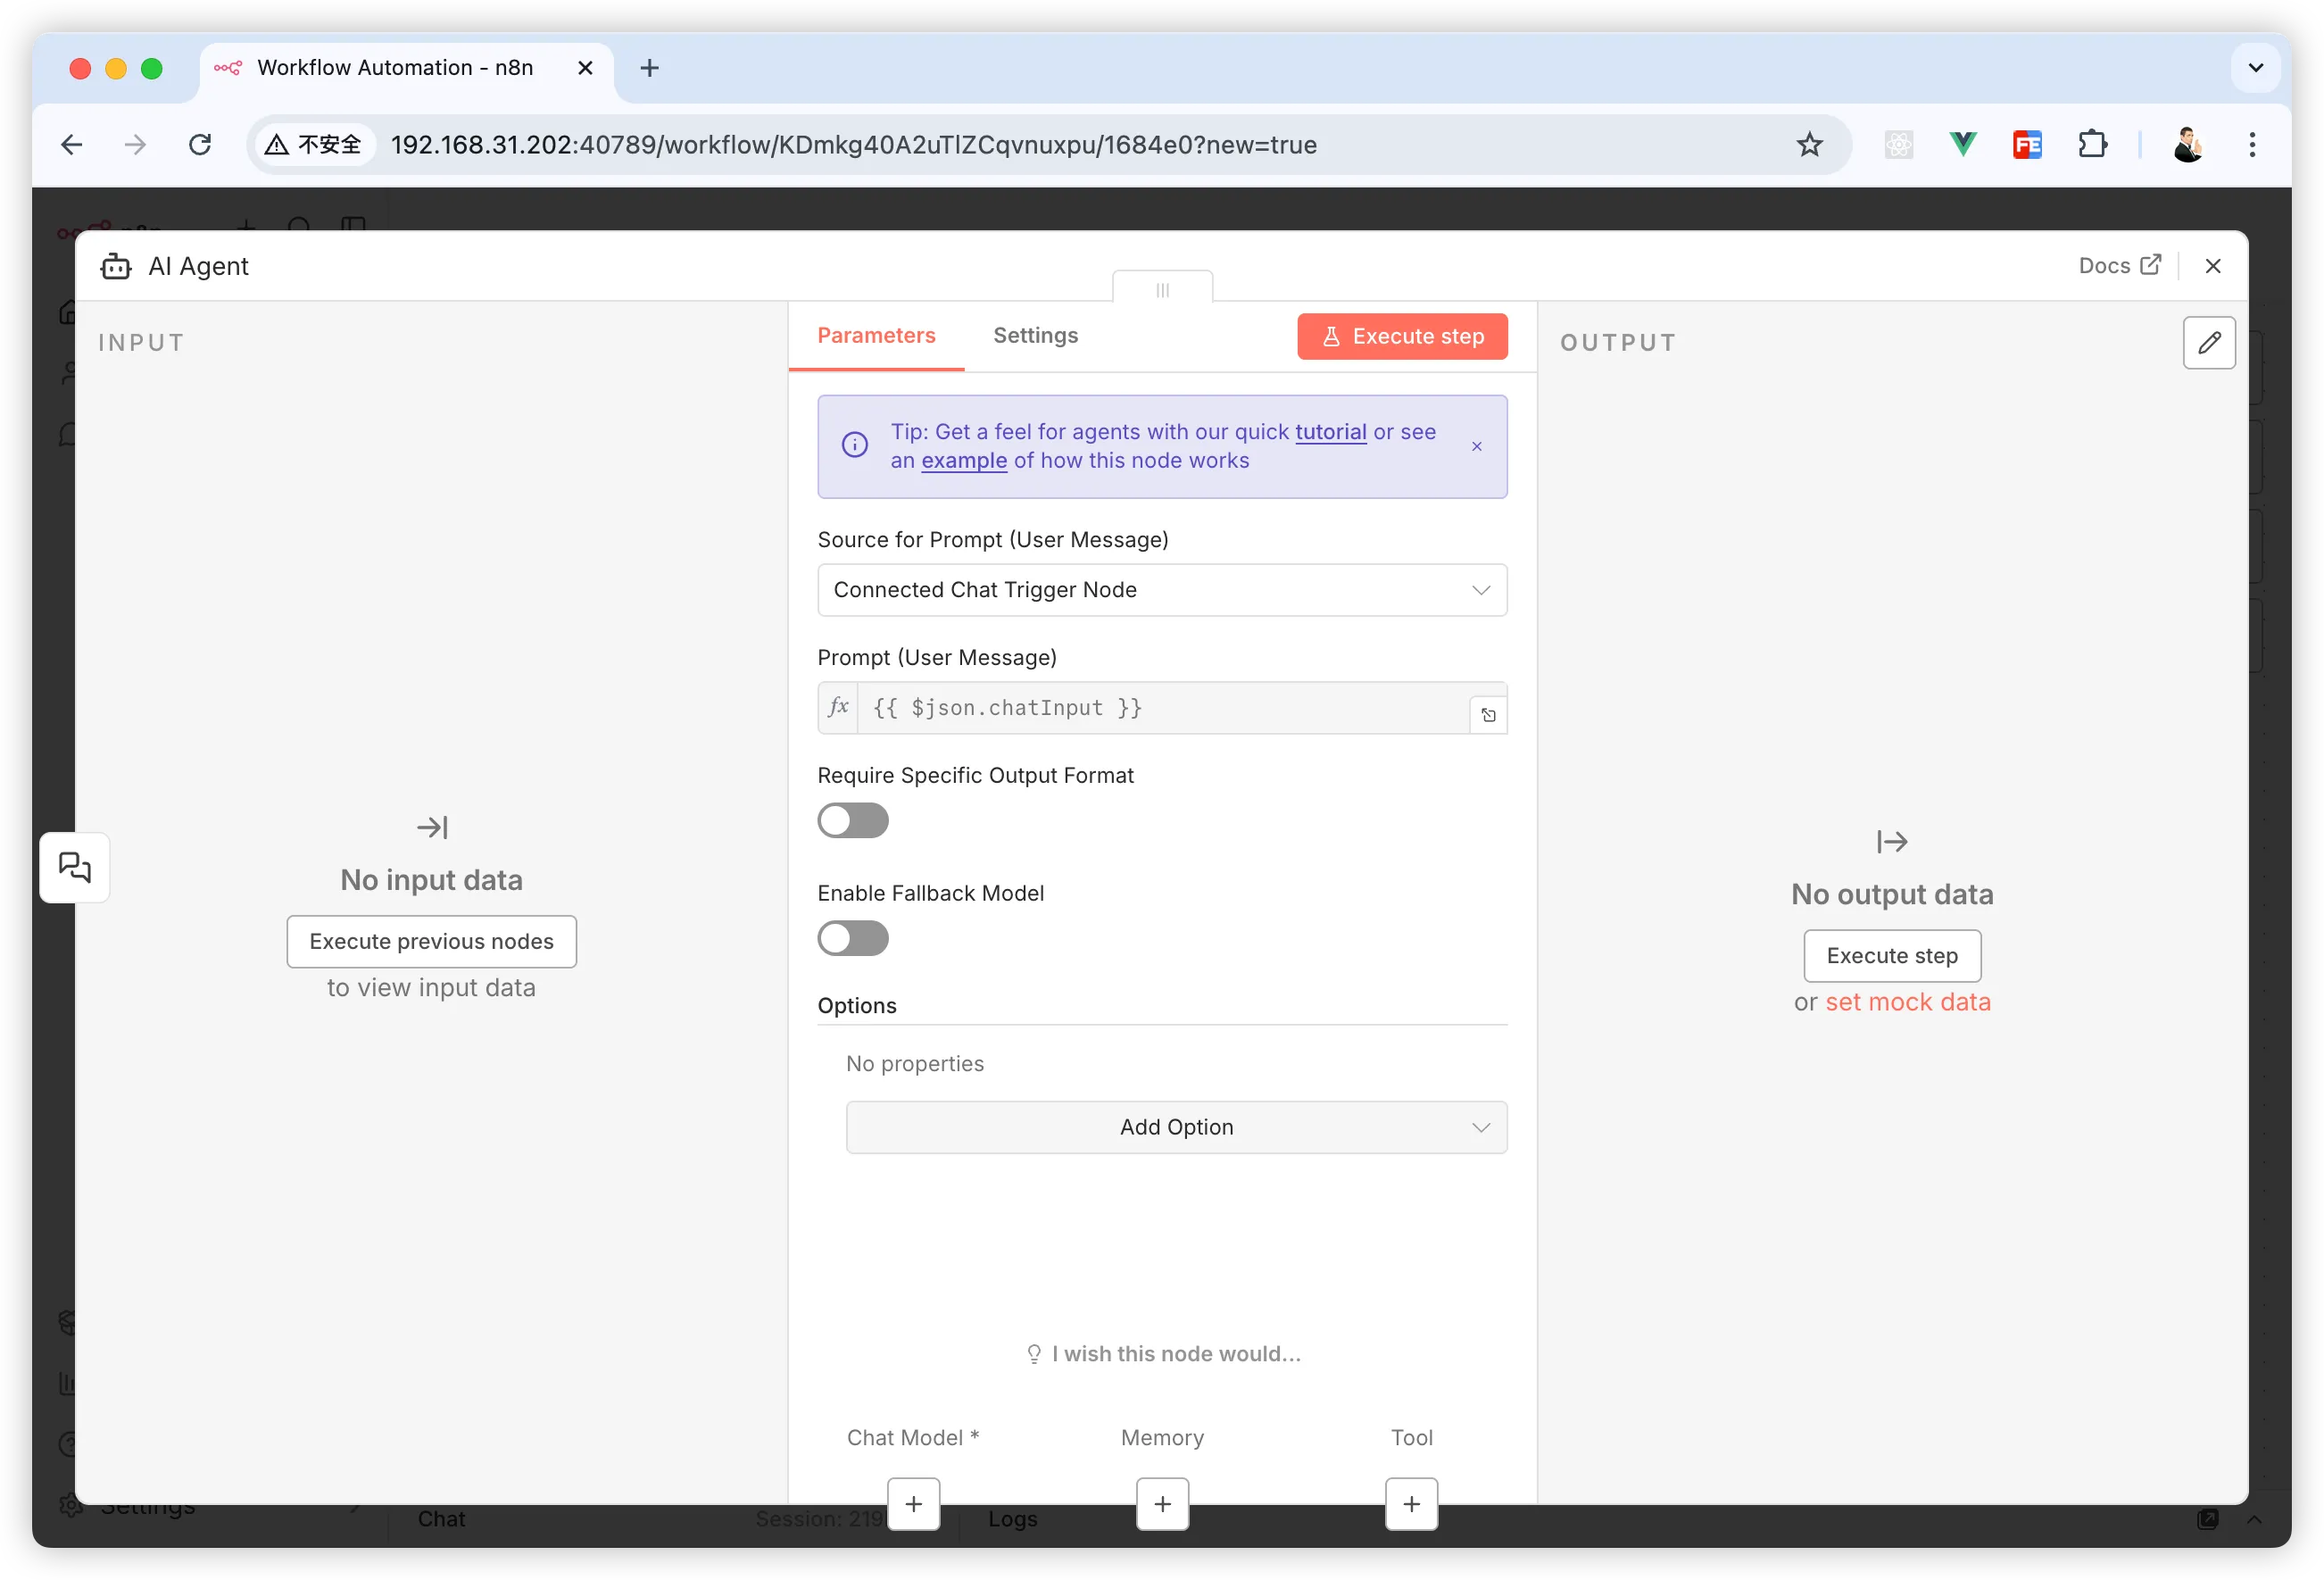The image size is (2324, 1580).
Task: Click the fx expression icon
Action: (838, 707)
